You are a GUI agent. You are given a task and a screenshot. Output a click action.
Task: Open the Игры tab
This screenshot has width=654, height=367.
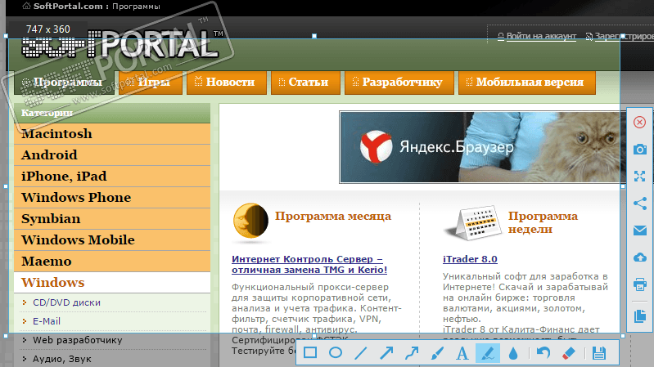click(x=151, y=83)
